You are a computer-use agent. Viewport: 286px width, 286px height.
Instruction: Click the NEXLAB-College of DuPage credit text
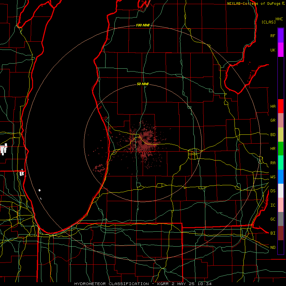coord(254,3)
